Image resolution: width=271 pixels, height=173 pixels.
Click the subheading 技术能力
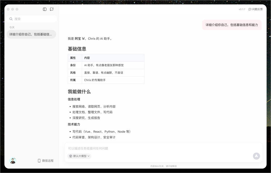tap(74, 124)
